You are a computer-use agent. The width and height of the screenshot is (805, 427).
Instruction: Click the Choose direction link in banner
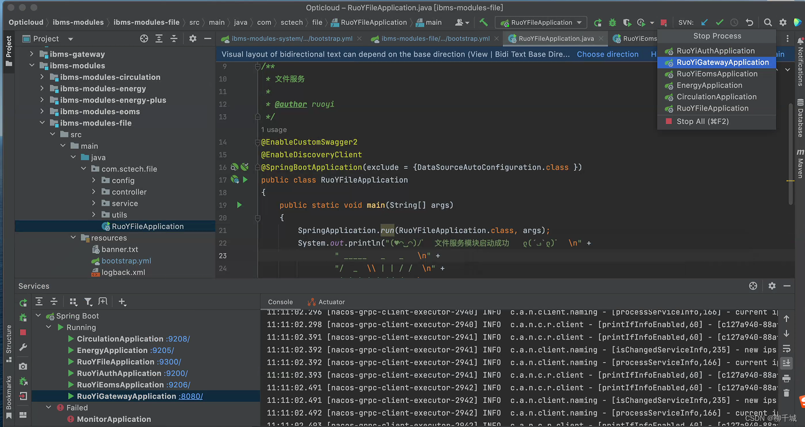click(607, 54)
